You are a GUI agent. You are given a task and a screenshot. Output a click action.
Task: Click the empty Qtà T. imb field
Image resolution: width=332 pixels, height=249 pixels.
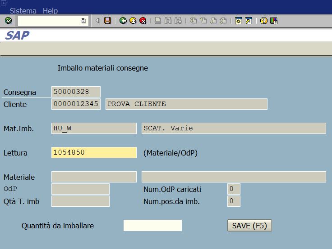tap(80, 201)
